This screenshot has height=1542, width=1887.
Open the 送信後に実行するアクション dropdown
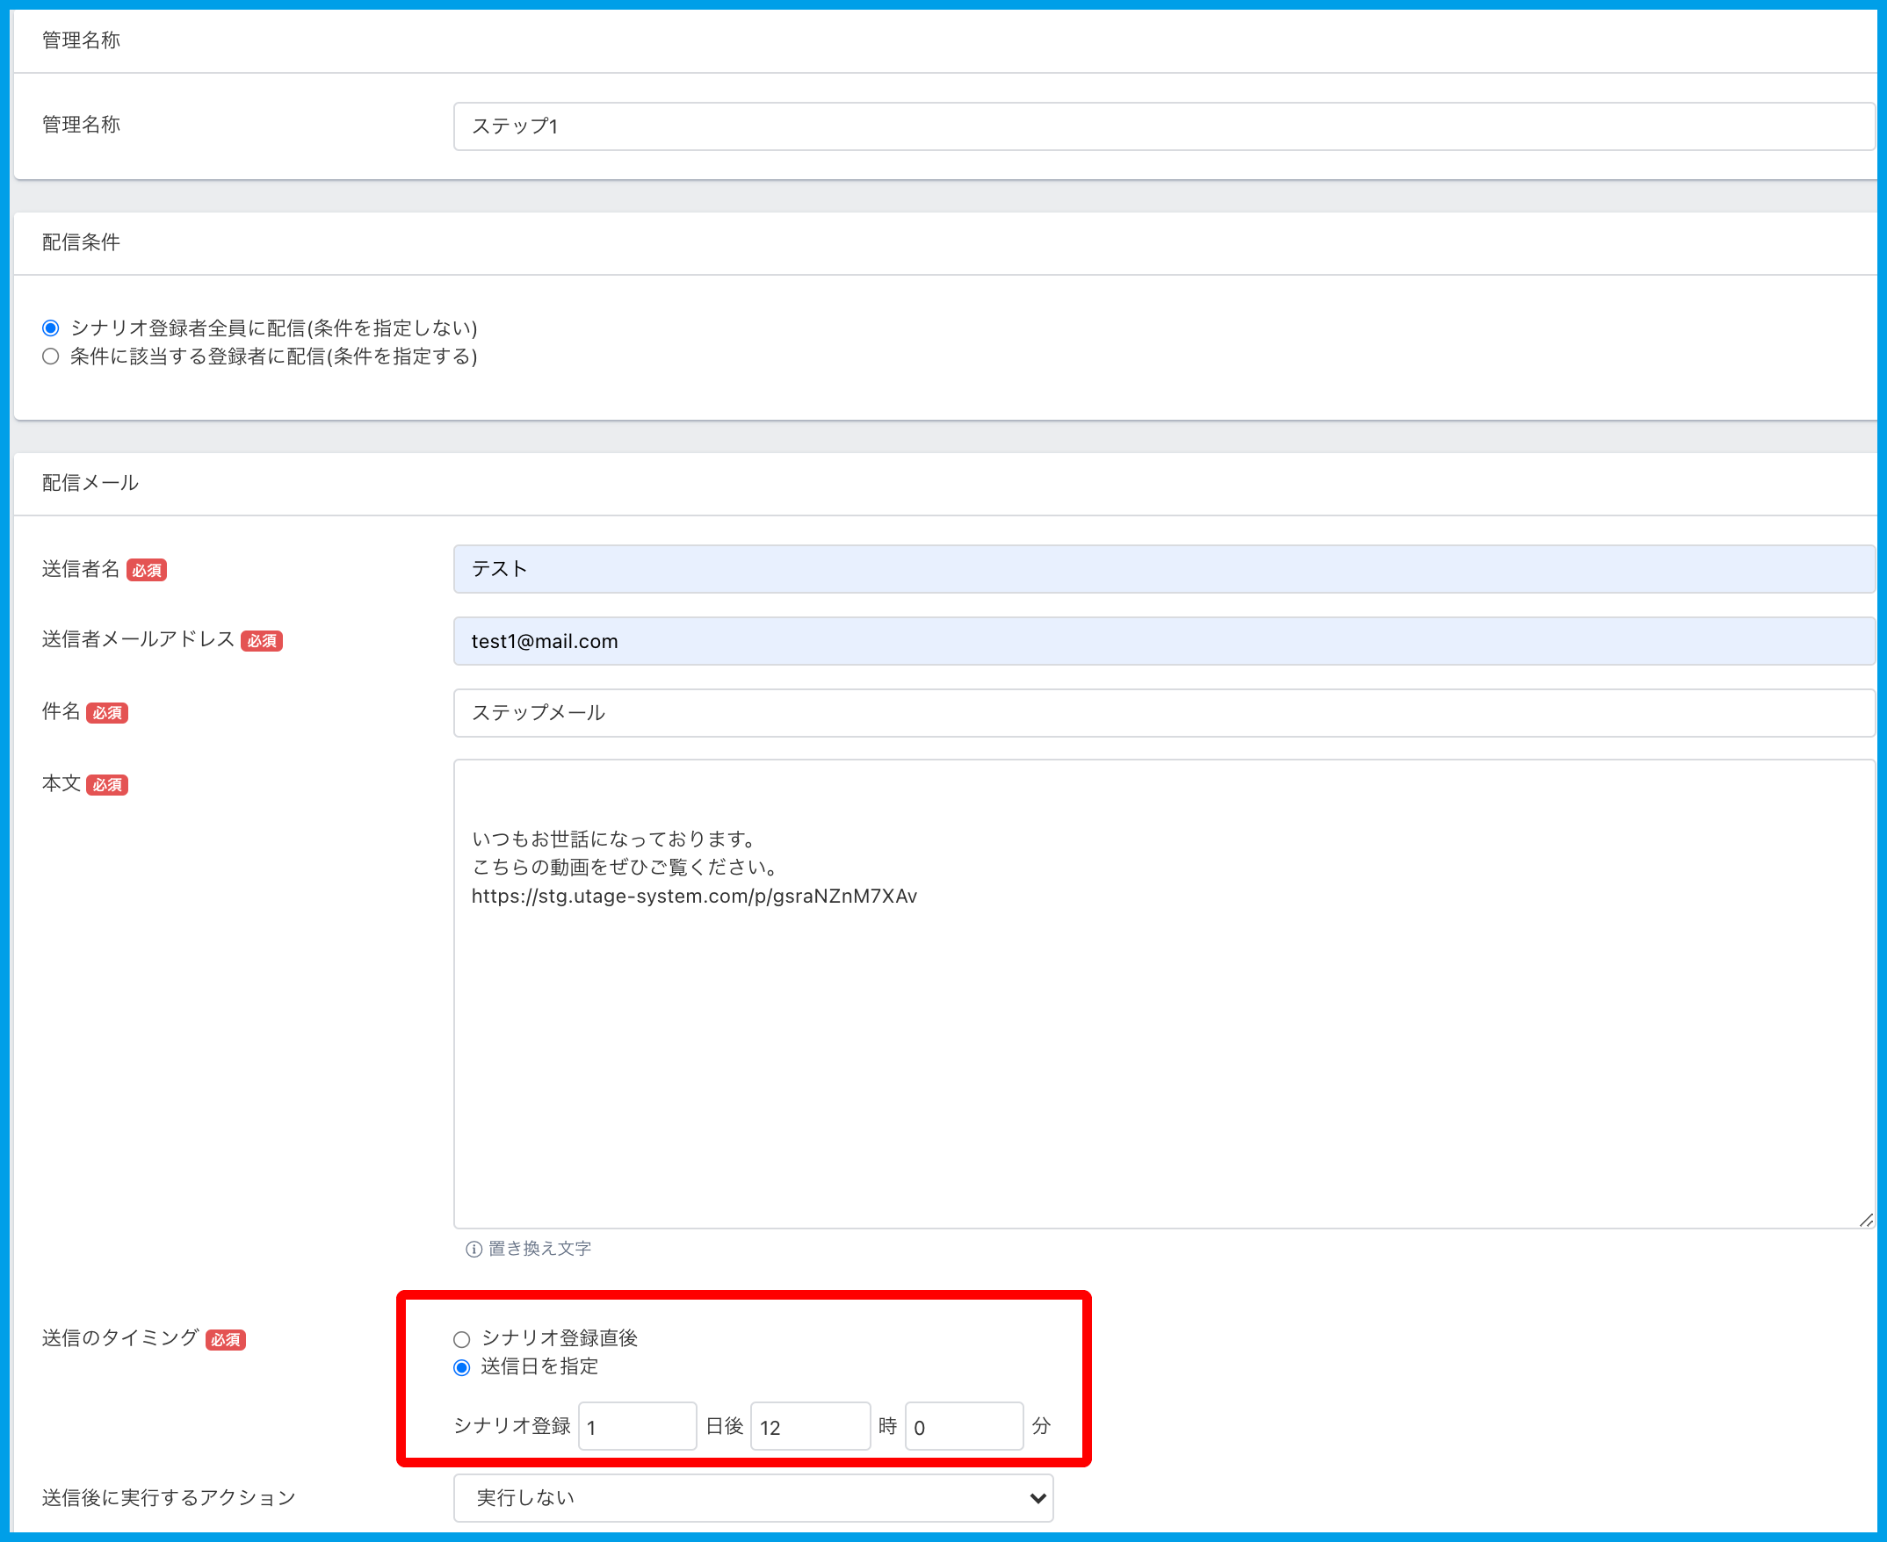pyautogui.click(x=752, y=1497)
